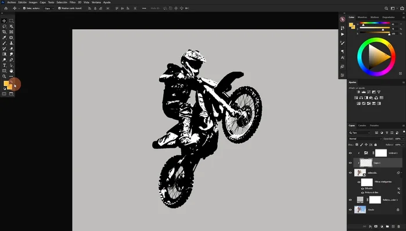
Task: Click the align left edges button
Action: click(89, 8)
